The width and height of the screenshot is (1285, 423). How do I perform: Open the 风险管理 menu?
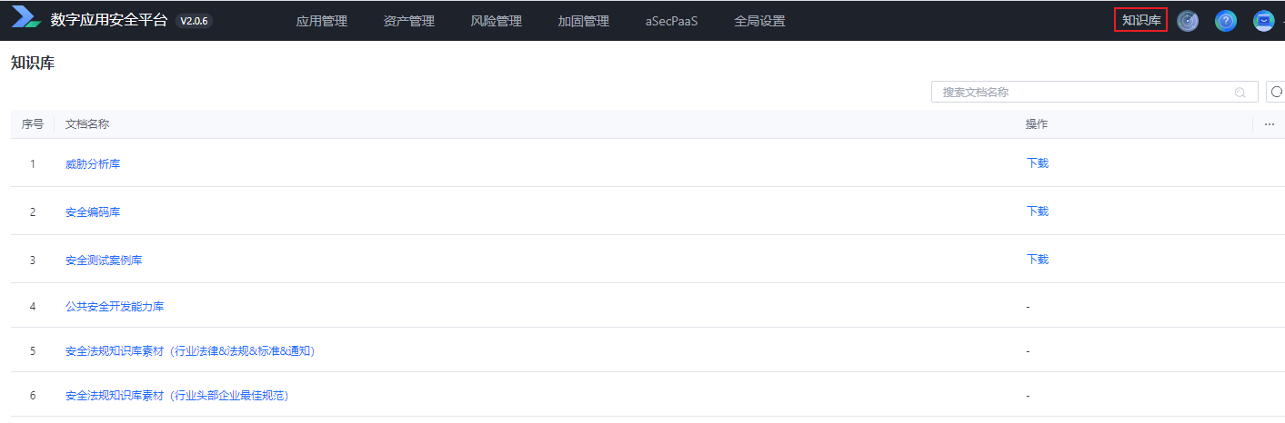click(497, 21)
